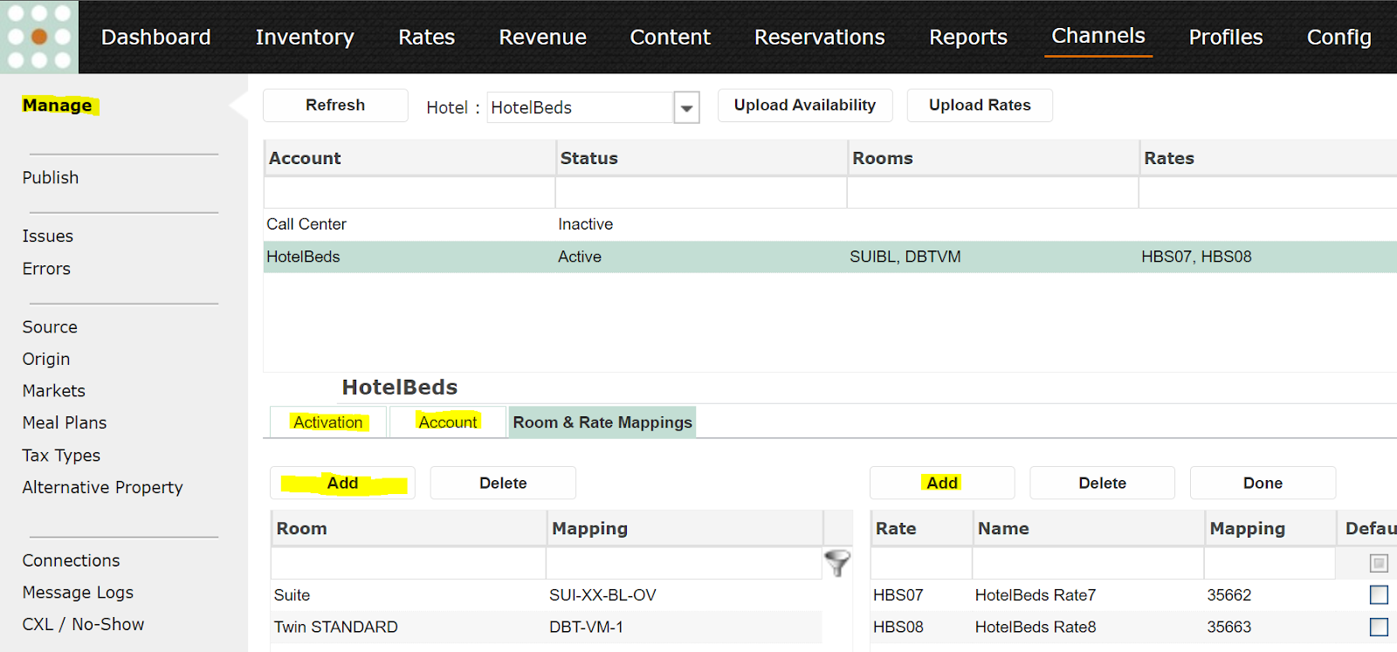This screenshot has height=652, width=1397.
Task: Switch to Room & Rate Mappings tab
Action: click(602, 422)
